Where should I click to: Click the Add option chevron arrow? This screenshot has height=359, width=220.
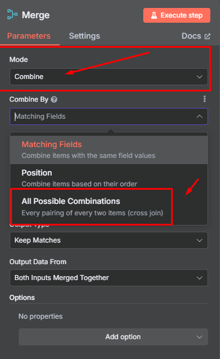200,337
